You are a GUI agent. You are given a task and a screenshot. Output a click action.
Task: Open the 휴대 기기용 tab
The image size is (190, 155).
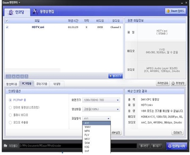click(x=42, y=84)
